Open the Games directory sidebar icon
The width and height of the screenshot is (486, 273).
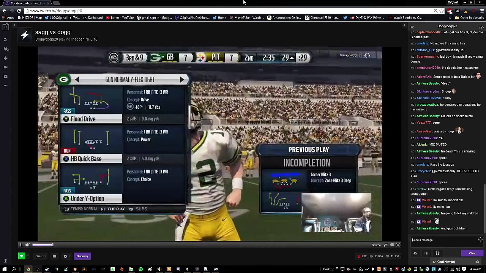pos(5,58)
